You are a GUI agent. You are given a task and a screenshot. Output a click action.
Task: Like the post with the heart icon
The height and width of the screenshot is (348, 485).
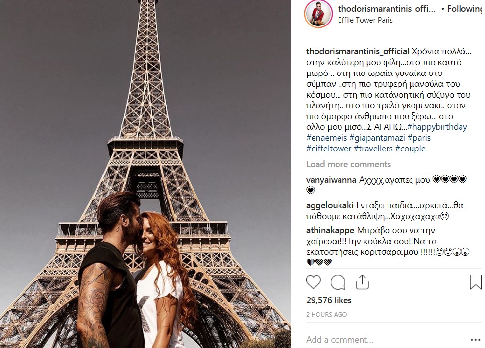tap(314, 282)
